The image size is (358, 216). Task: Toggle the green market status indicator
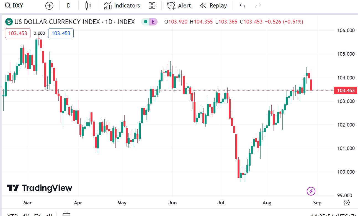point(145,22)
